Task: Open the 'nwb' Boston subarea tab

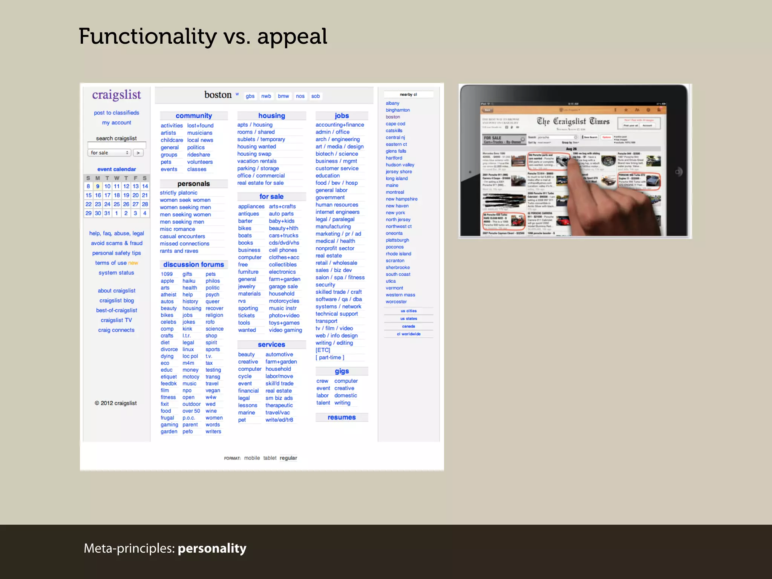Action: click(266, 96)
